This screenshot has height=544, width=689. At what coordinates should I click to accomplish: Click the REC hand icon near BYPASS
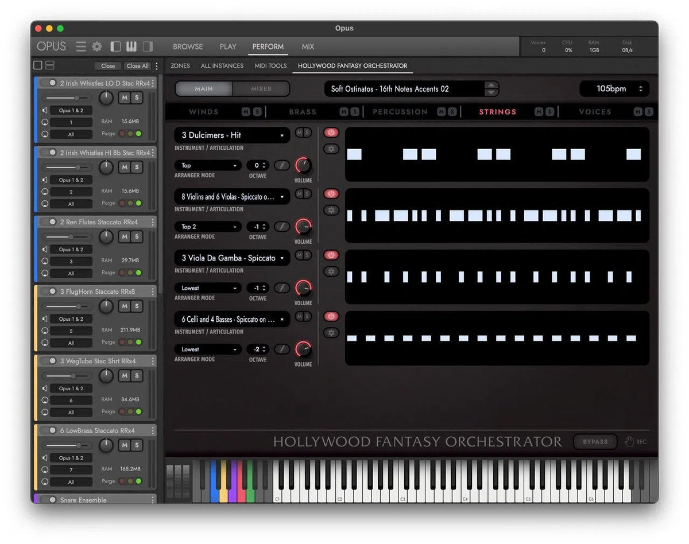630,441
